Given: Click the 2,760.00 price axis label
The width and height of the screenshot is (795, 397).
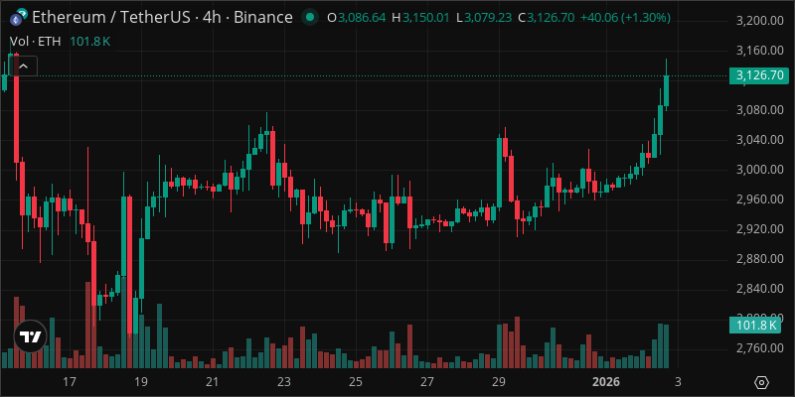Looking at the screenshot, I should pos(759,348).
